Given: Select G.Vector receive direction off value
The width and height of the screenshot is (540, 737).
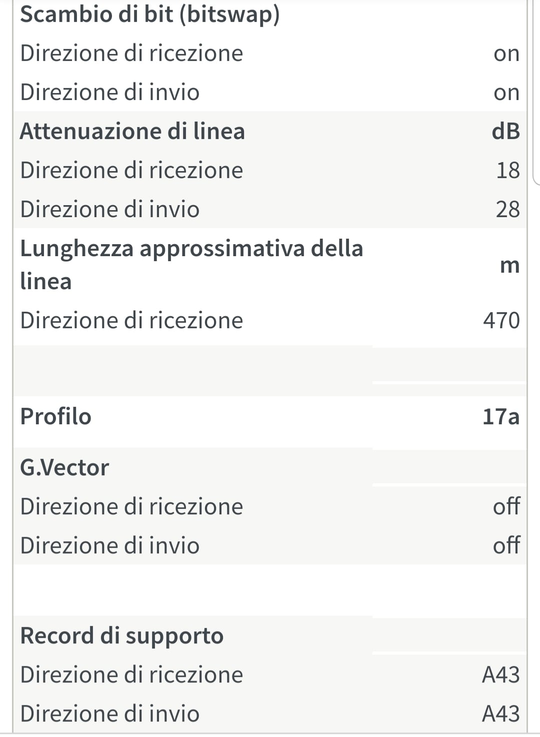Looking at the screenshot, I should [x=506, y=507].
